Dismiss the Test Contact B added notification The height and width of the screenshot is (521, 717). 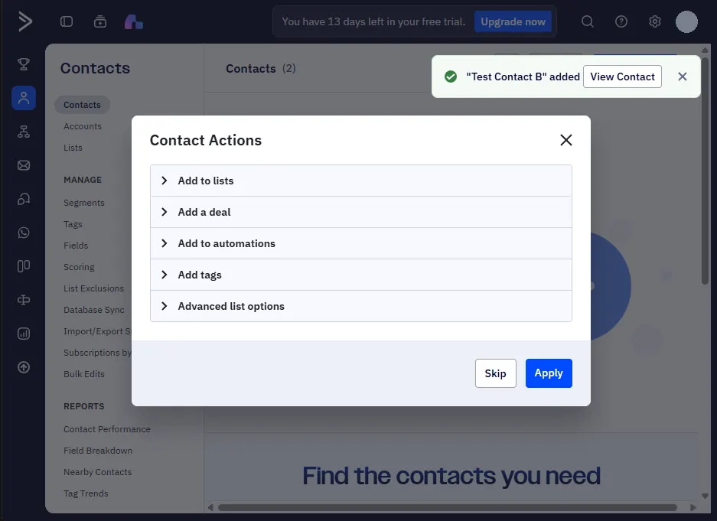click(683, 77)
